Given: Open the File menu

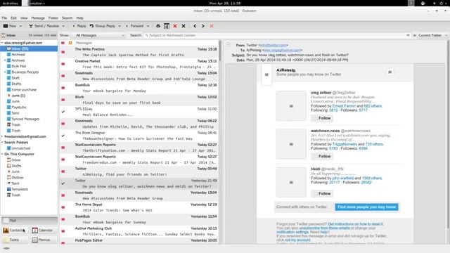Looking at the screenshot, I should (4, 18).
